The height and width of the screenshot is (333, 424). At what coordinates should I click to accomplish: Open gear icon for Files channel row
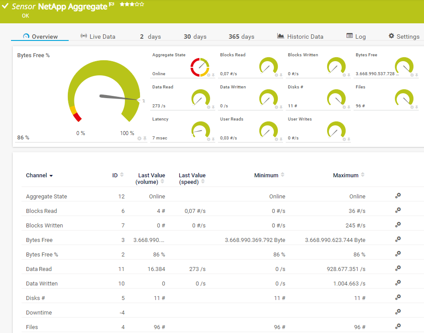coord(398,327)
